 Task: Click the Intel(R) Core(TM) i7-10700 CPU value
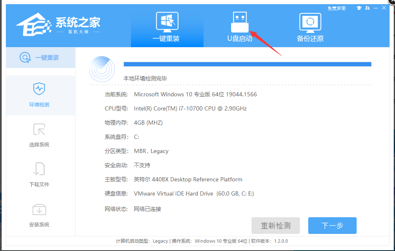[x=190, y=108]
